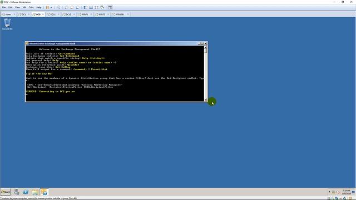Image resolution: width=356 pixels, height=200 pixels.
Task: Click the shell scrollbar down arrow
Action: click(x=205, y=100)
